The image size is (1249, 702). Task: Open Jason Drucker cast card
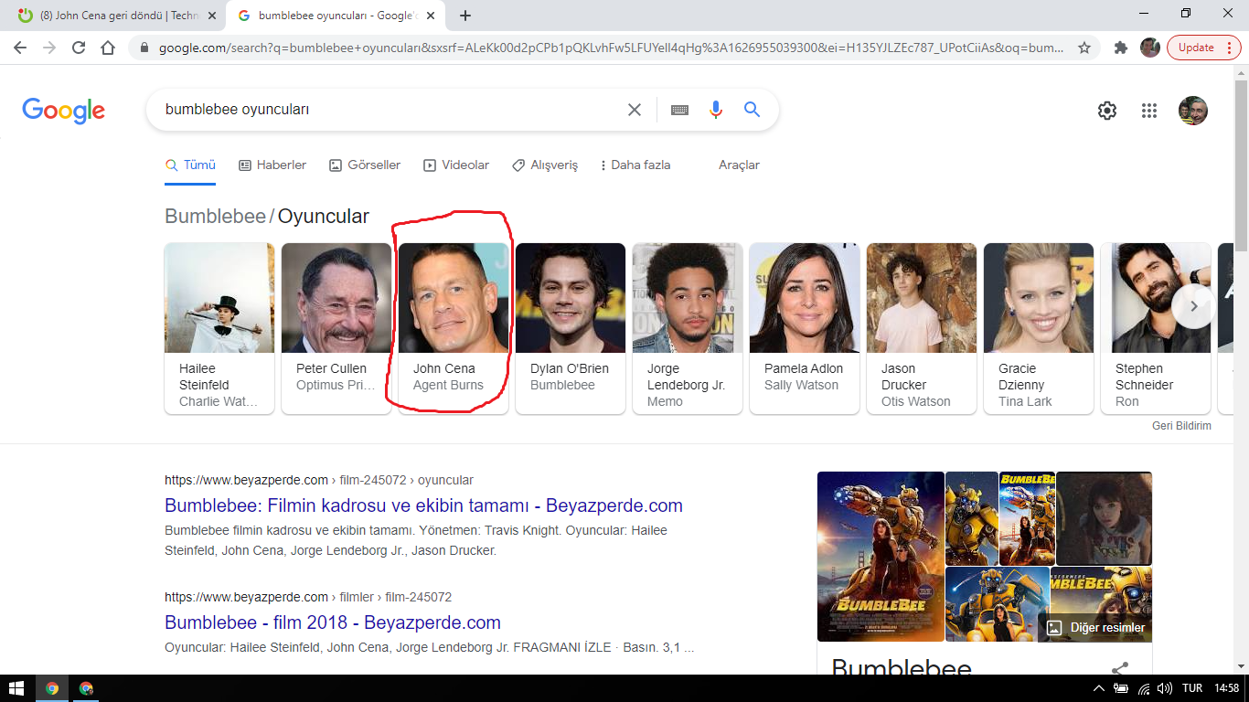(922, 328)
